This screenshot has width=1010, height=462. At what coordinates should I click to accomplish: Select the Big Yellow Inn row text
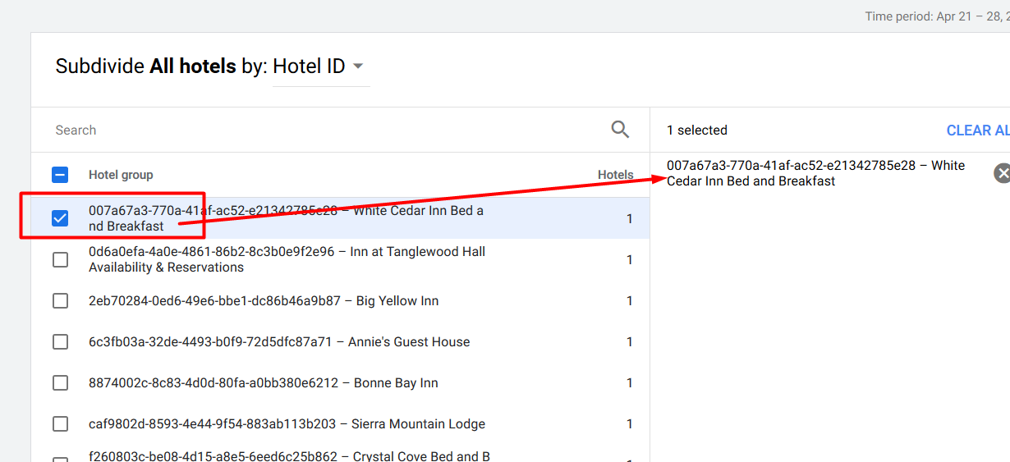[264, 300]
